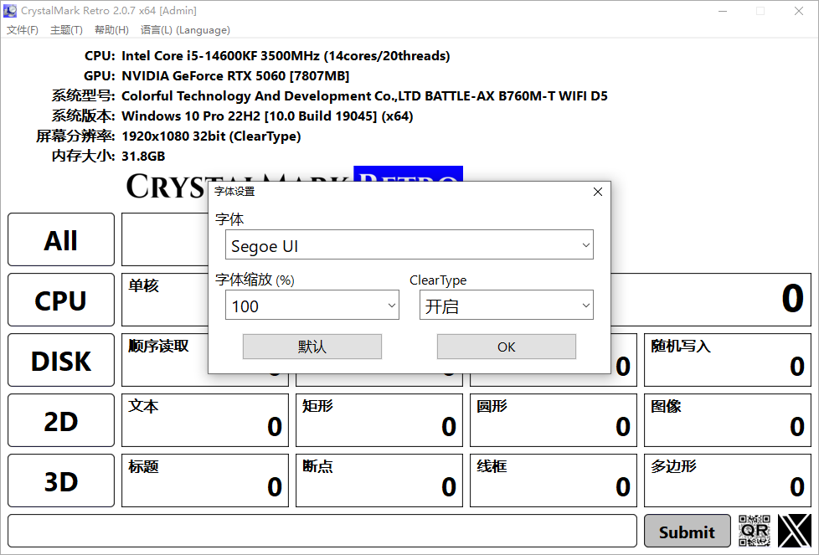This screenshot has width=819, height=555.
Task: Click the result text field at the bottom
Action: coord(322,530)
